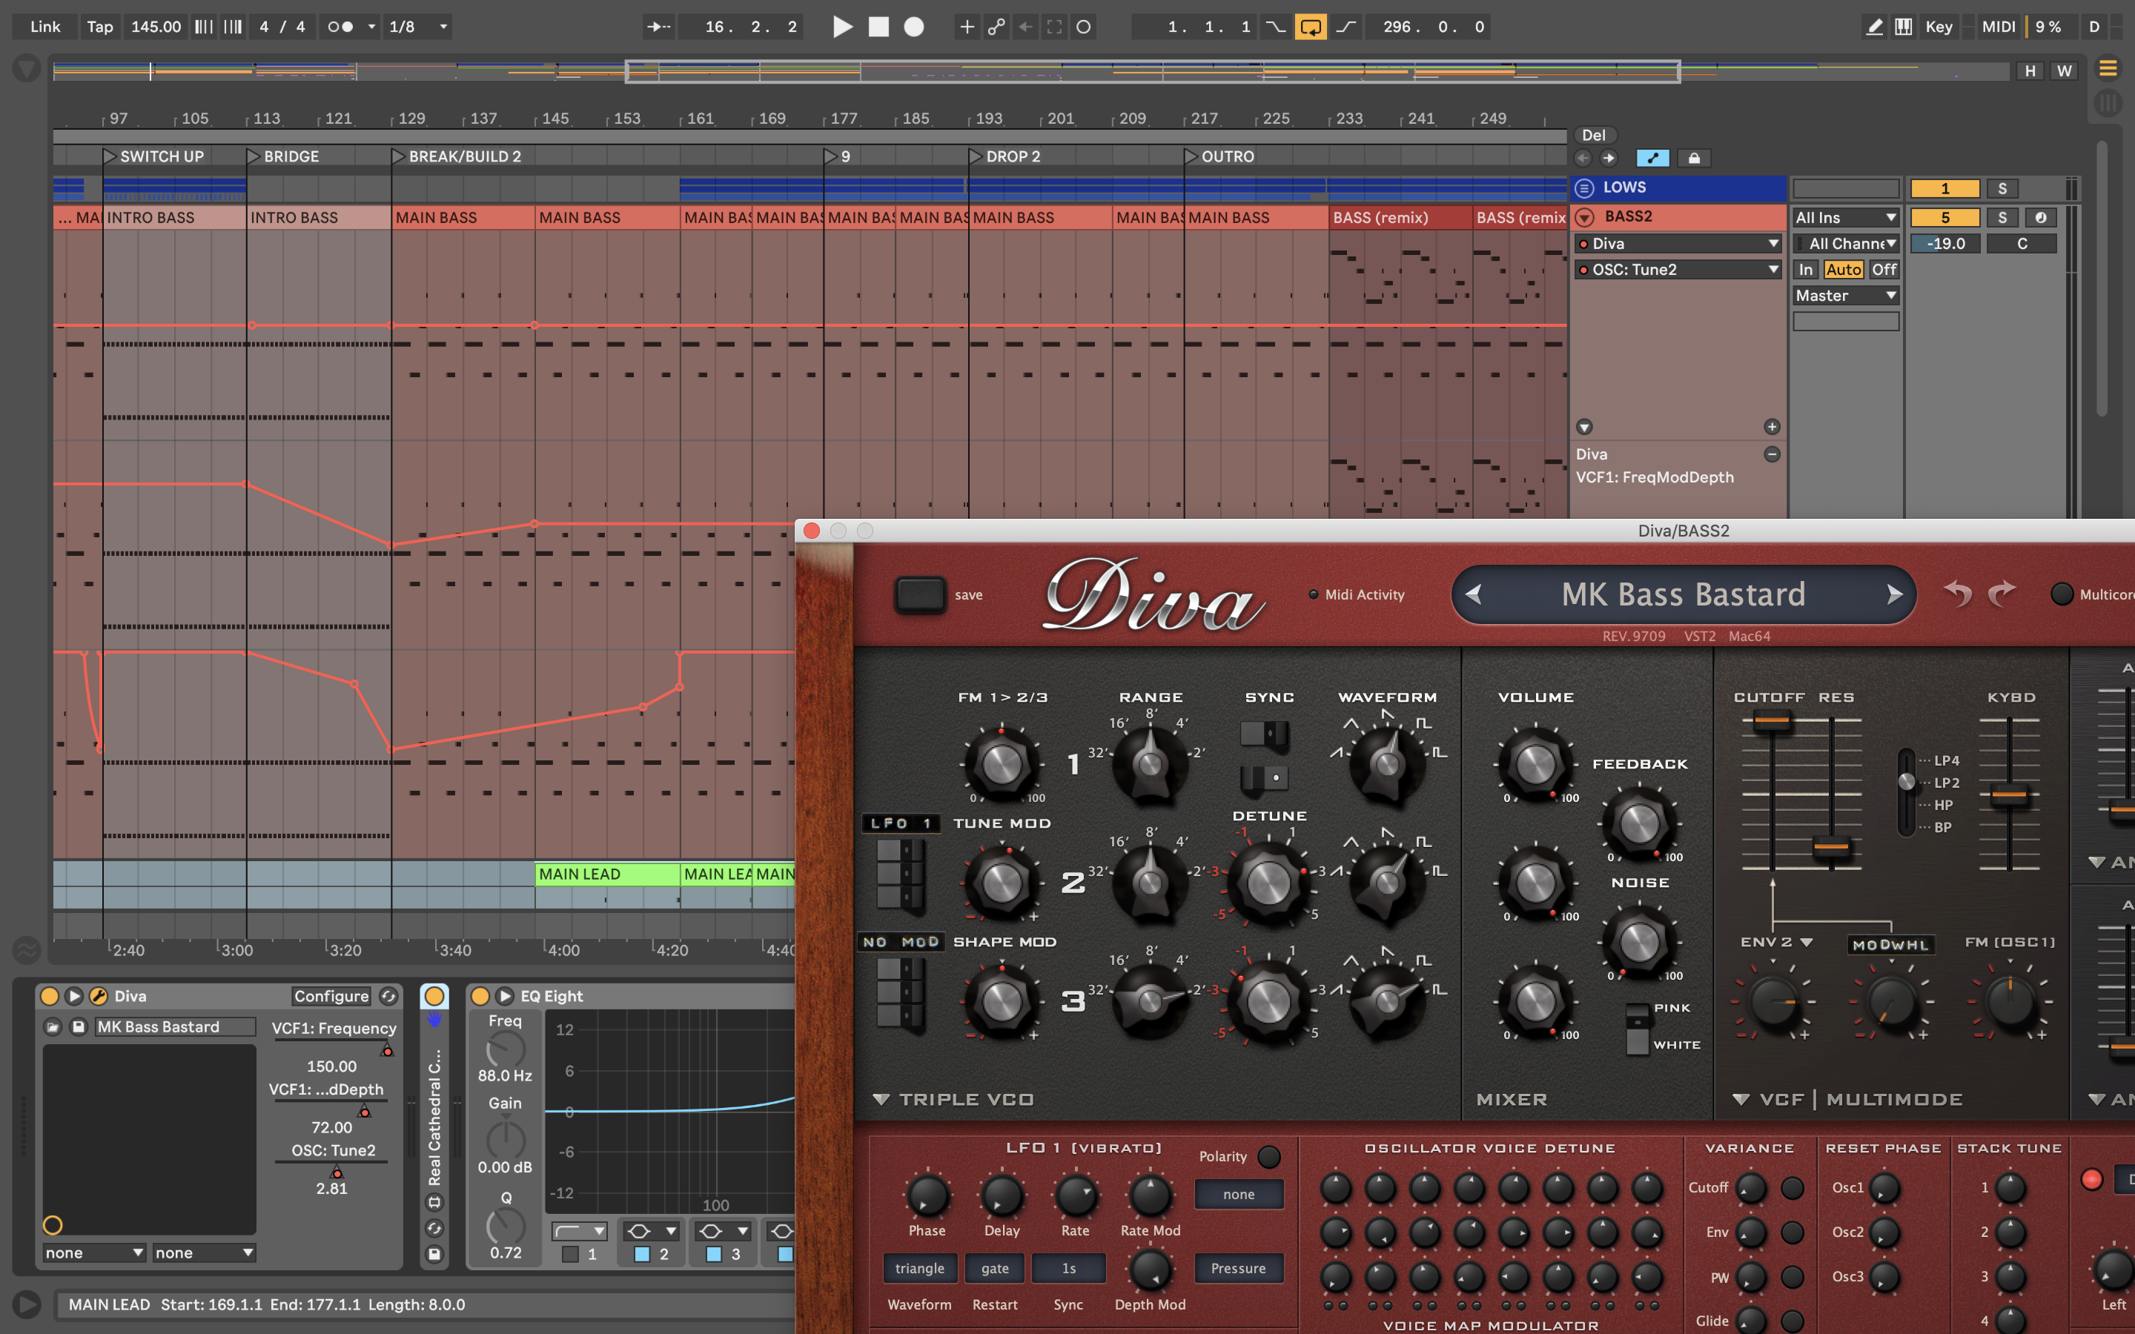This screenshot has width=2135, height=1334.
Task: Click the Tap tempo button
Action: click(99, 27)
